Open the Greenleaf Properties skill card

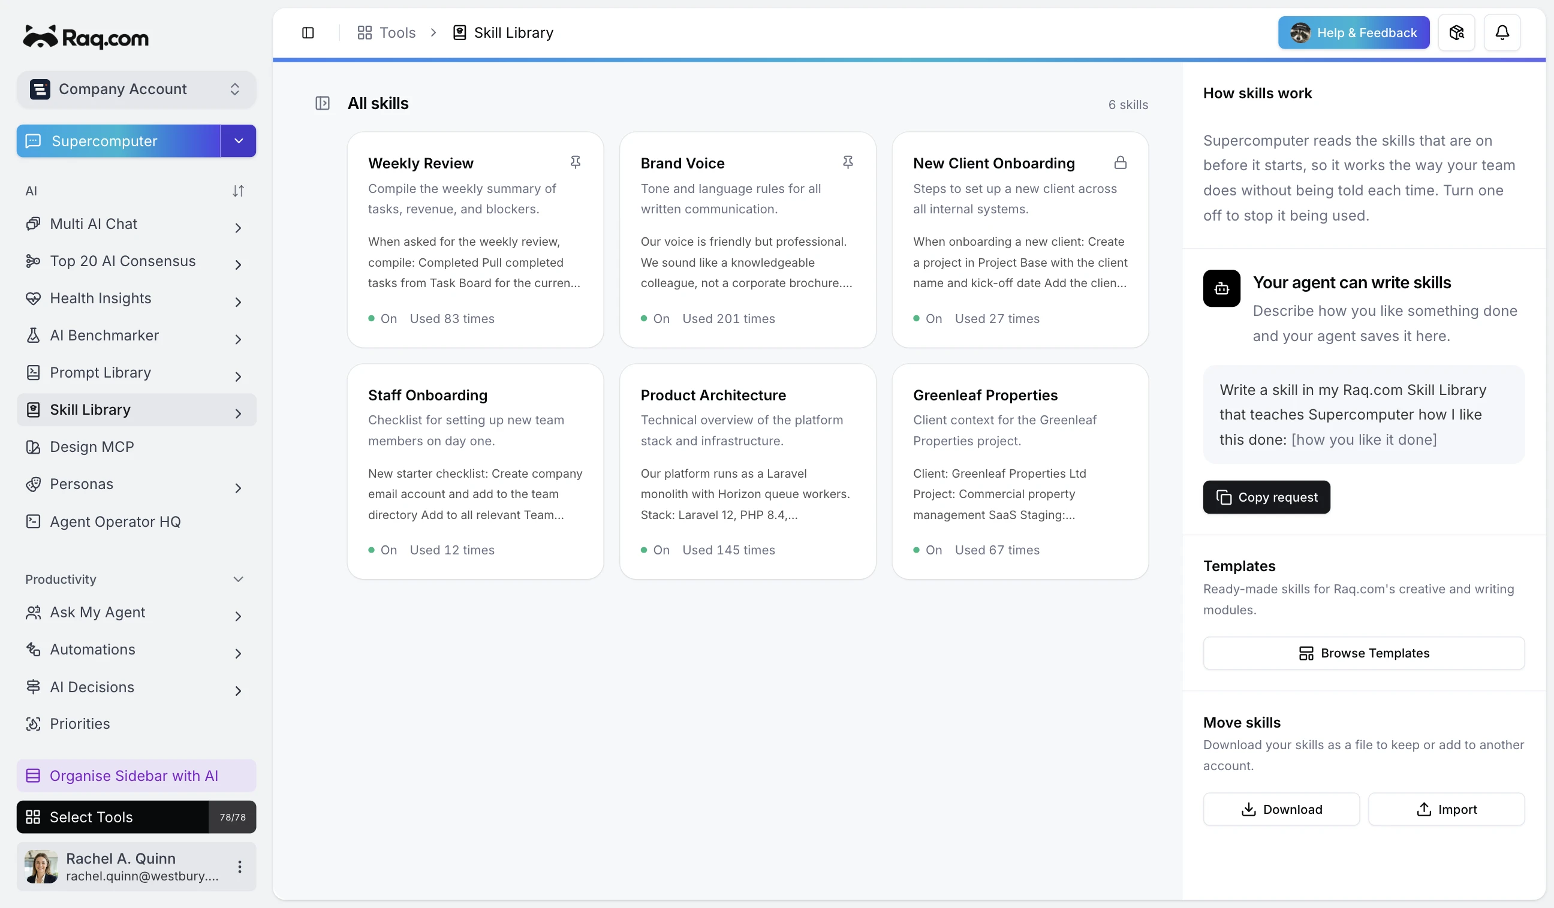click(x=1020, y=472)
